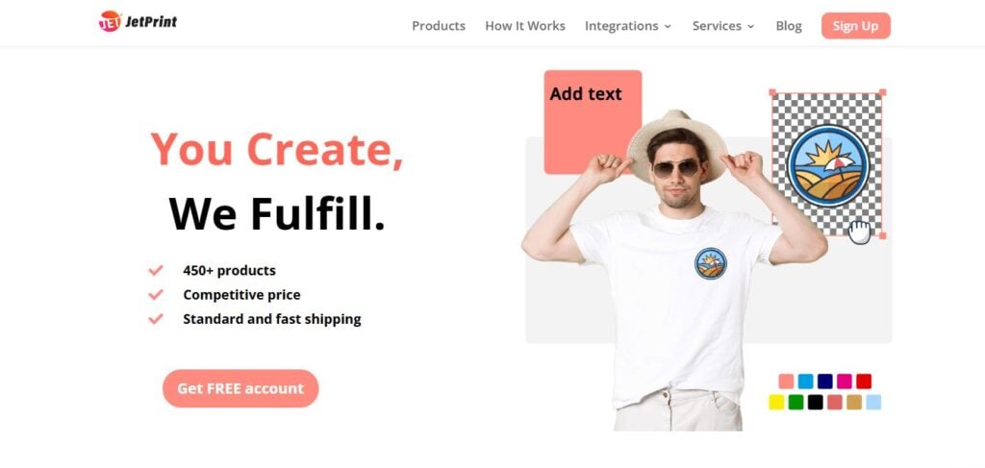The width and height of the screenshot is (985, 468).
Task: Expand the Services dropdown menu
Action: 723,26
